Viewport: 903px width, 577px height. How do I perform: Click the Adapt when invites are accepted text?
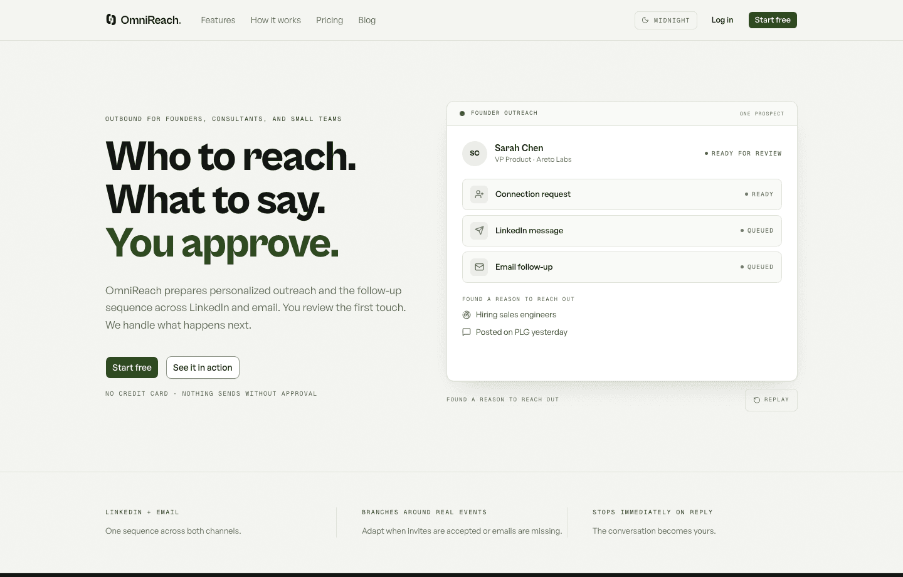click(462, 531)
